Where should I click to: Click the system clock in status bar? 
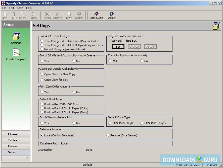(212, 165)
